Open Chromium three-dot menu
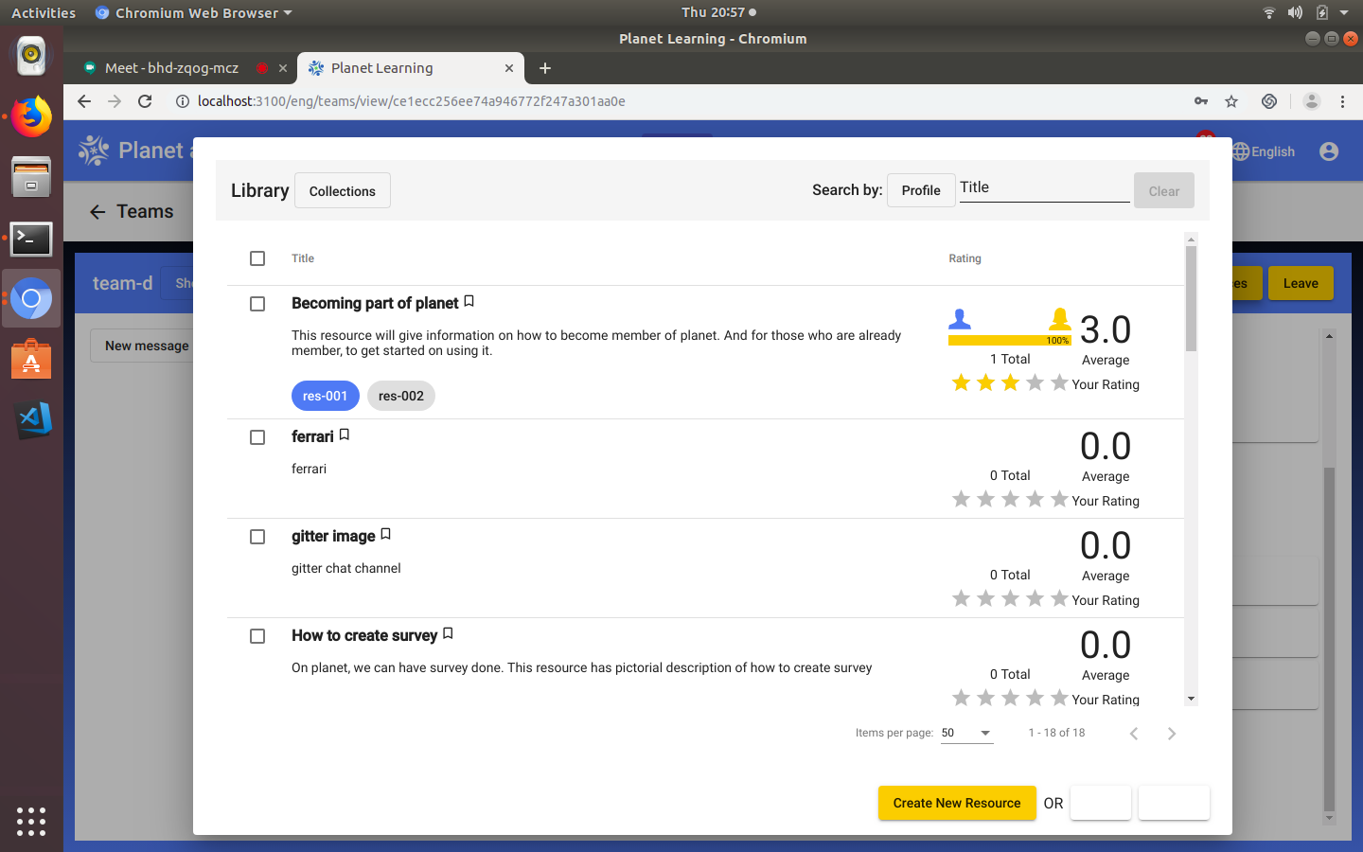 tap(1342, 101)
